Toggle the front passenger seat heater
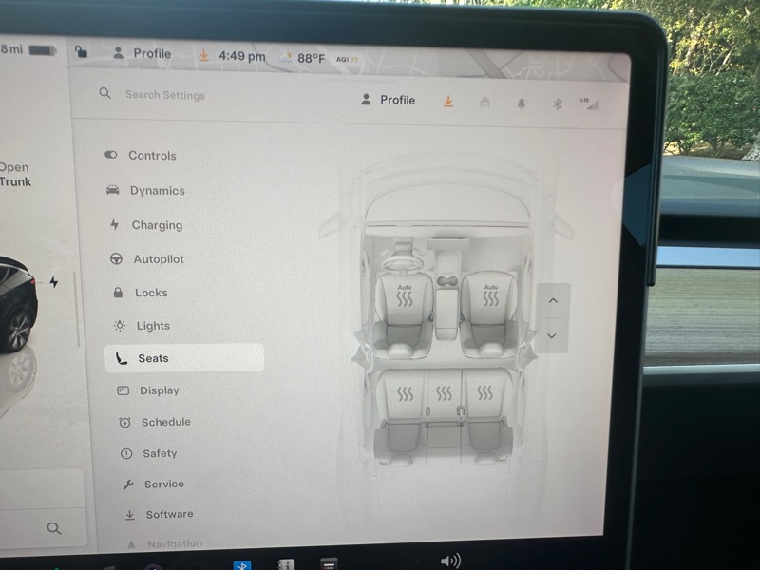The height and width of the screenshot is (570, 760). (x=490, y=296)
